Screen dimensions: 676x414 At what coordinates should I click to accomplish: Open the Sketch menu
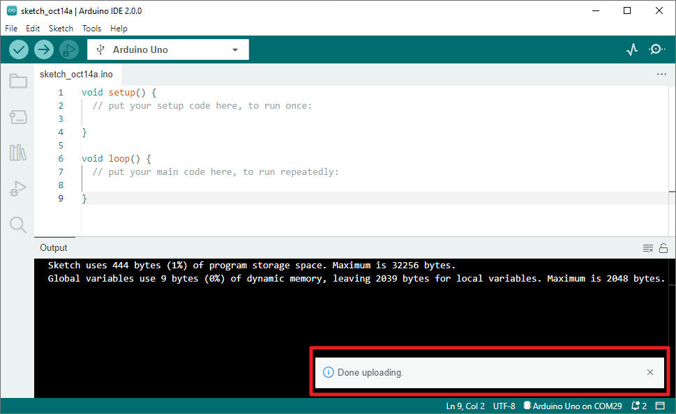pos(61,29)
